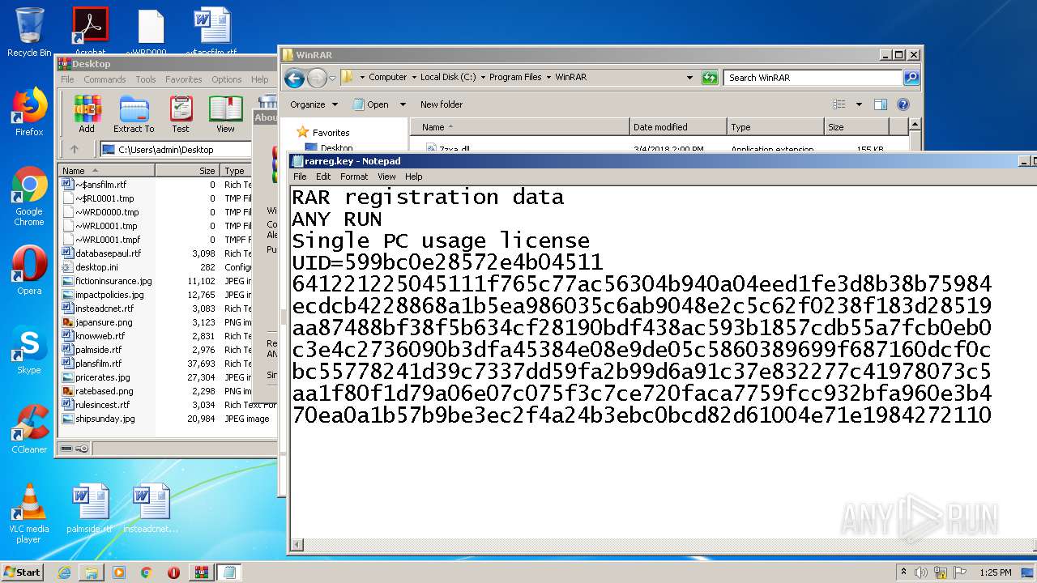Open WinRAR Options menu
This screenshot has width=1037, height=583.
(x=227, y=79)
